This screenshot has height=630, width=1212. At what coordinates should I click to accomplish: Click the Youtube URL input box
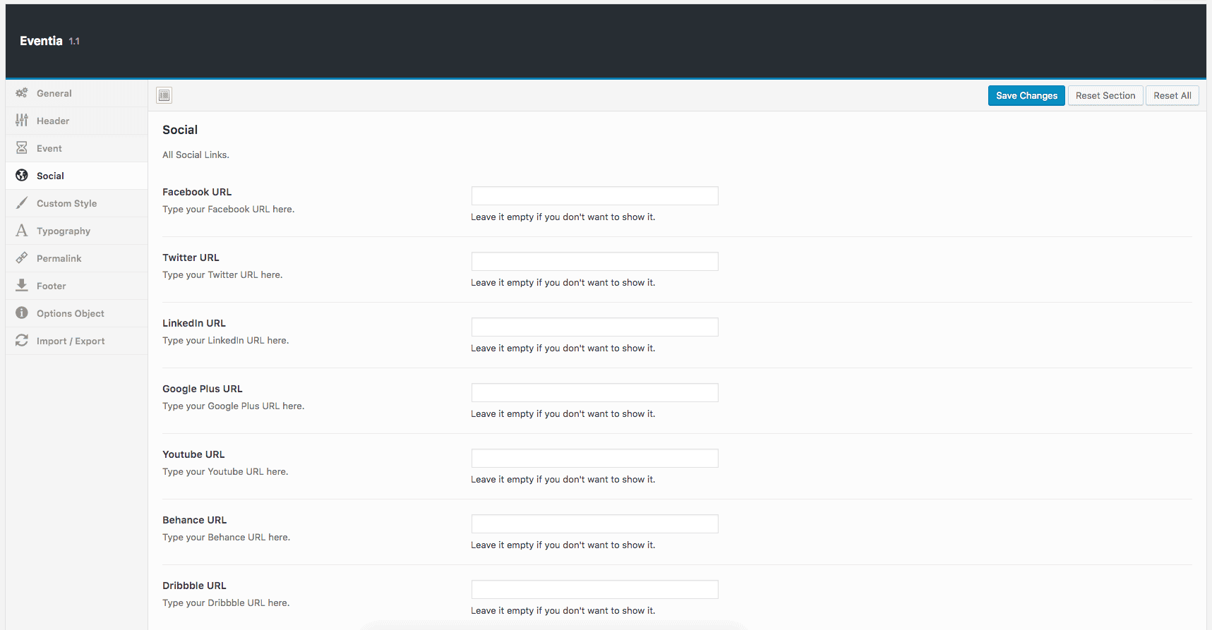[594, 459]
